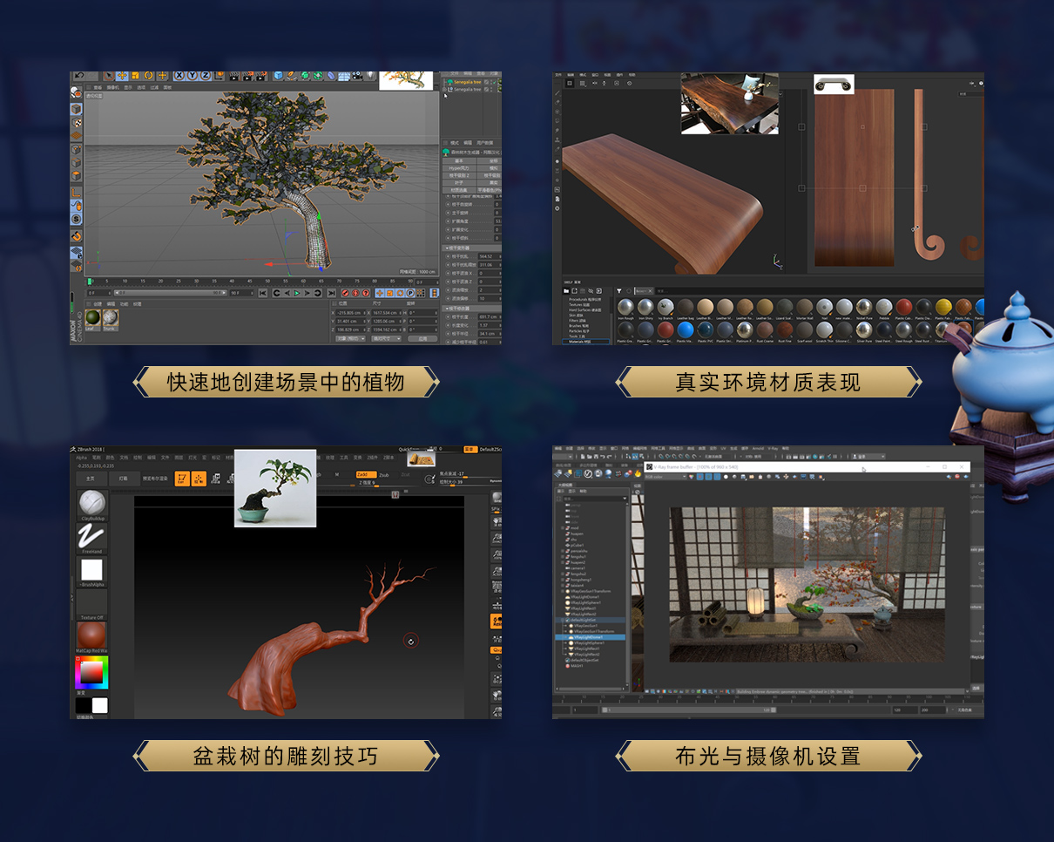
Task: Open the MatCap Red Wax material
Action: [x=91, y=635]
